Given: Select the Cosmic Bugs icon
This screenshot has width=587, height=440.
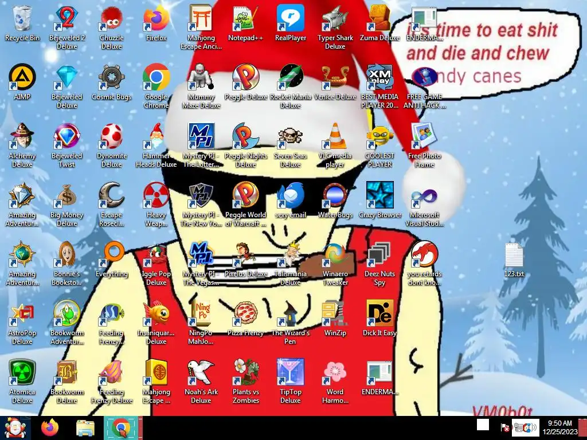Looking at the screenshot, I should click(112, 82).
